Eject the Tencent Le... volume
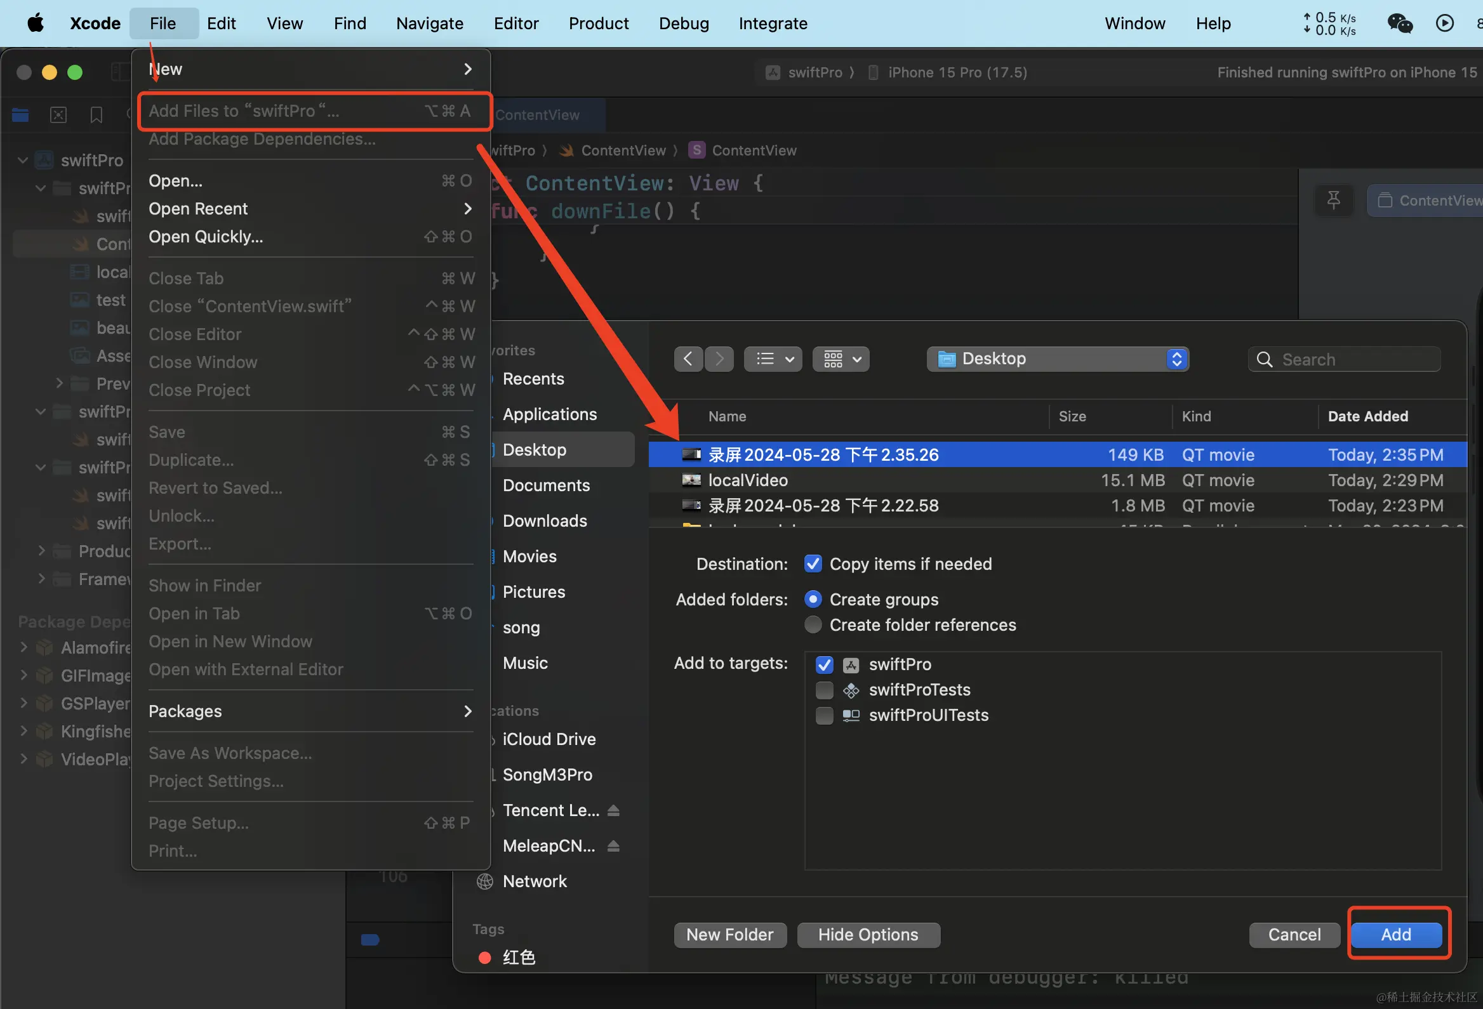This screenshot has height=1009, width=1483. [x=613, y=810]
